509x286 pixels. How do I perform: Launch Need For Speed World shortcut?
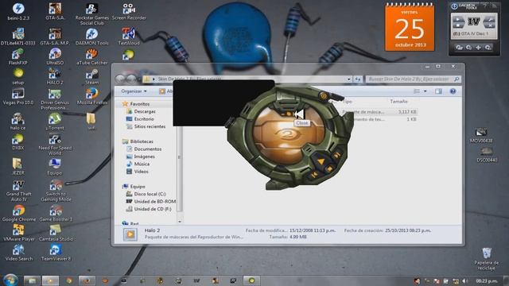55,145
